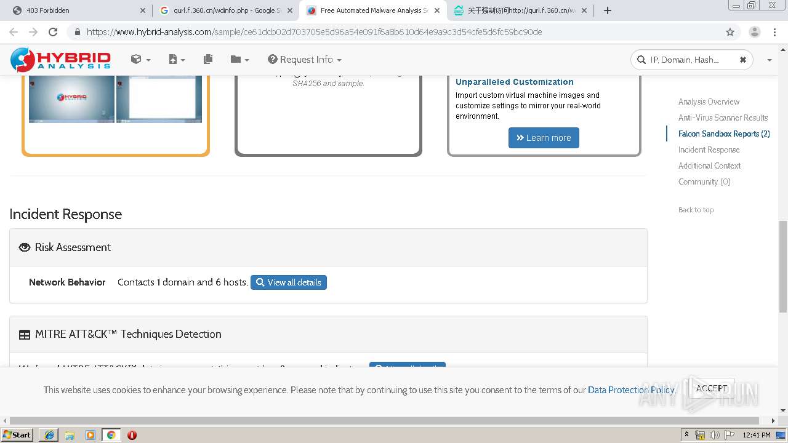Bookmark this page with star icon
The width and height of the screenshot is (788, 443).
tap(730, 32)
